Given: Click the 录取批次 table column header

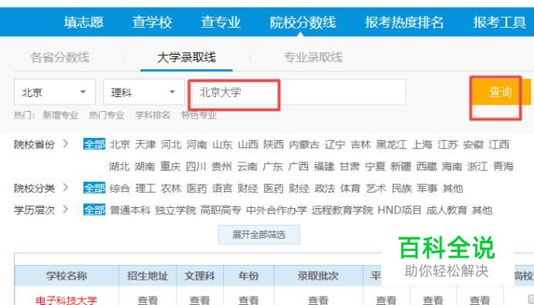Looking at the screenshot, I should pos(318,276).
